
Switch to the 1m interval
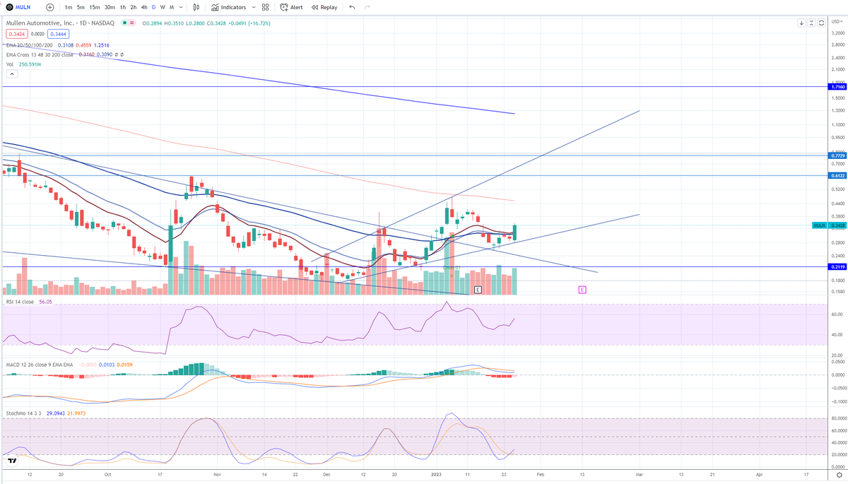pos(68,7)
